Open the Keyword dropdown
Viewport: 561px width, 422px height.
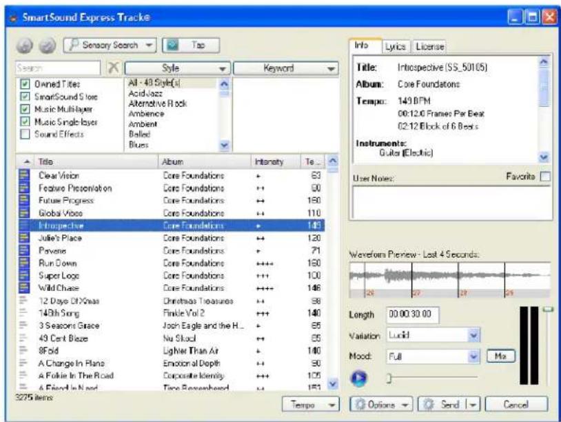point(286,68)
